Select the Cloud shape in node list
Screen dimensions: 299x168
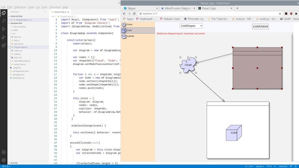click(138, 24)
